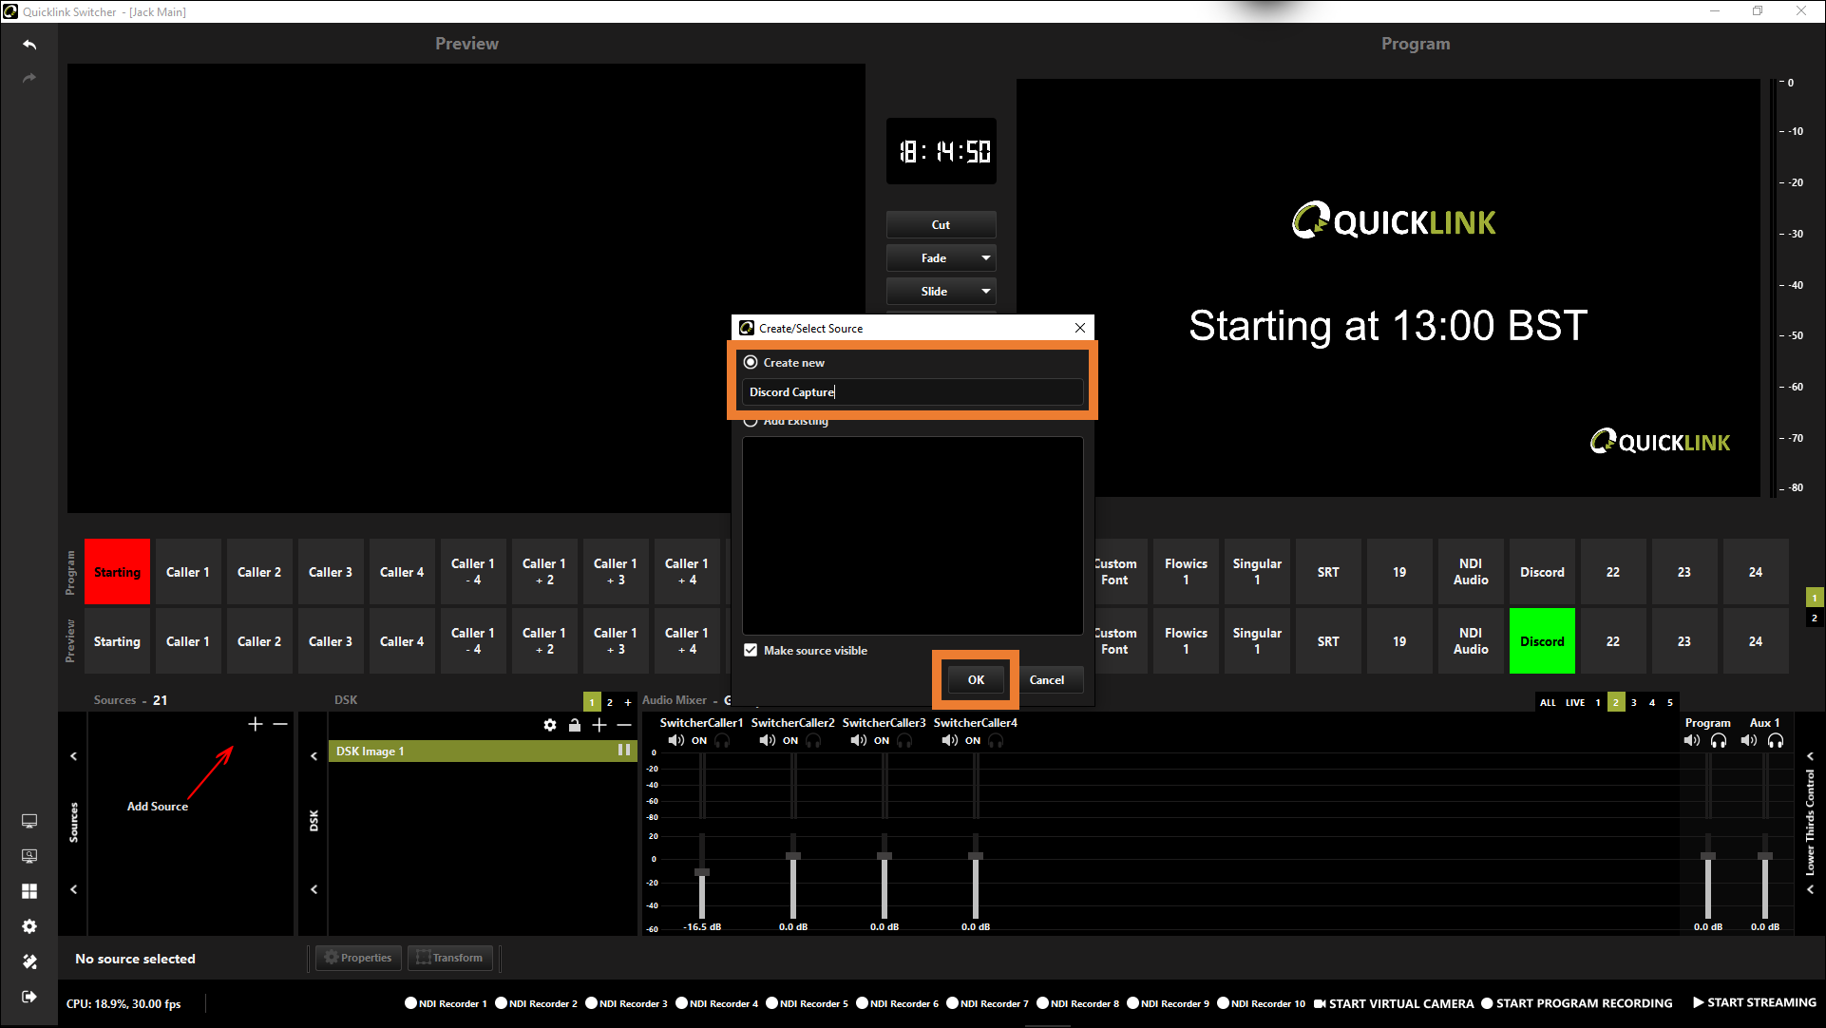
Task: Toggle Make source visible checkbox
Action: [751, 650]
